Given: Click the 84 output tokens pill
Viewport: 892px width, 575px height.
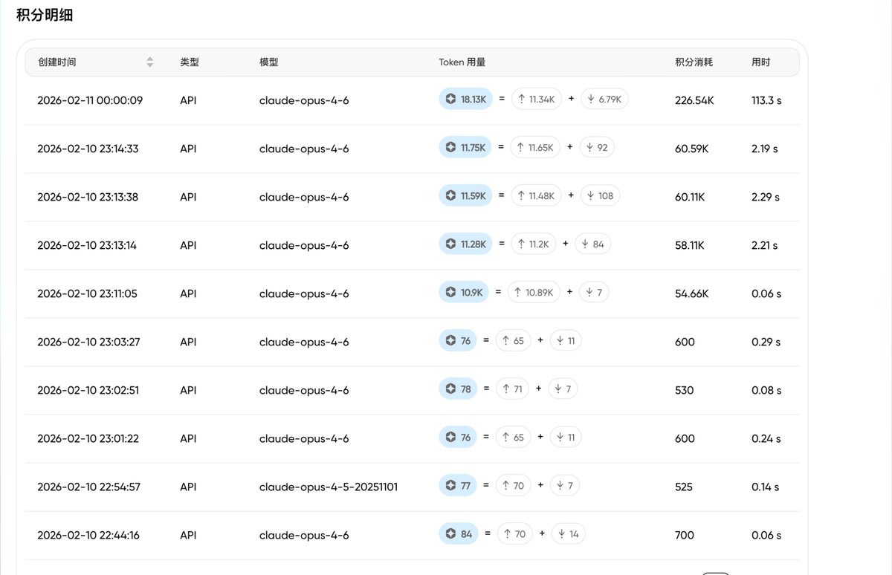Looking at the screenshot, I should (593, 244).
